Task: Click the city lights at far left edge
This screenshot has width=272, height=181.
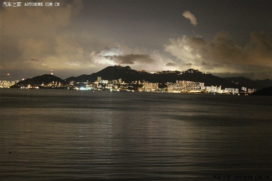Action: click(8, 83)
